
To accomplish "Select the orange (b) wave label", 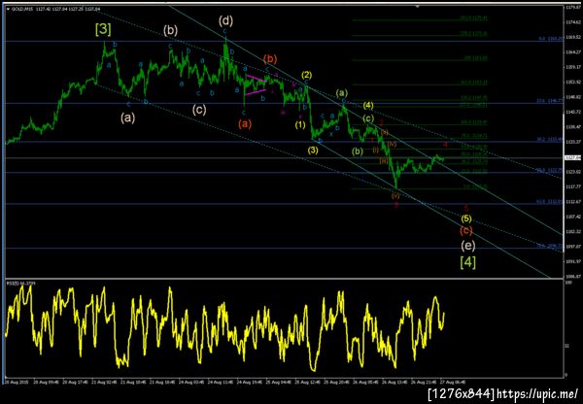I will pos(270,58).
